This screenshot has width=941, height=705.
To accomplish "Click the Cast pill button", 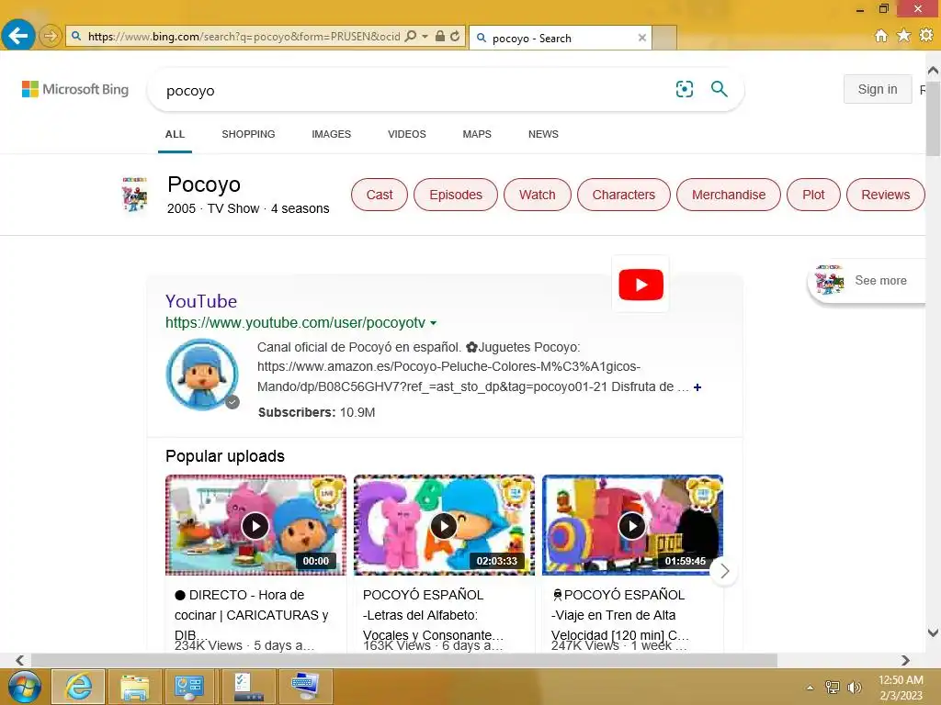I will click(380, 195).
